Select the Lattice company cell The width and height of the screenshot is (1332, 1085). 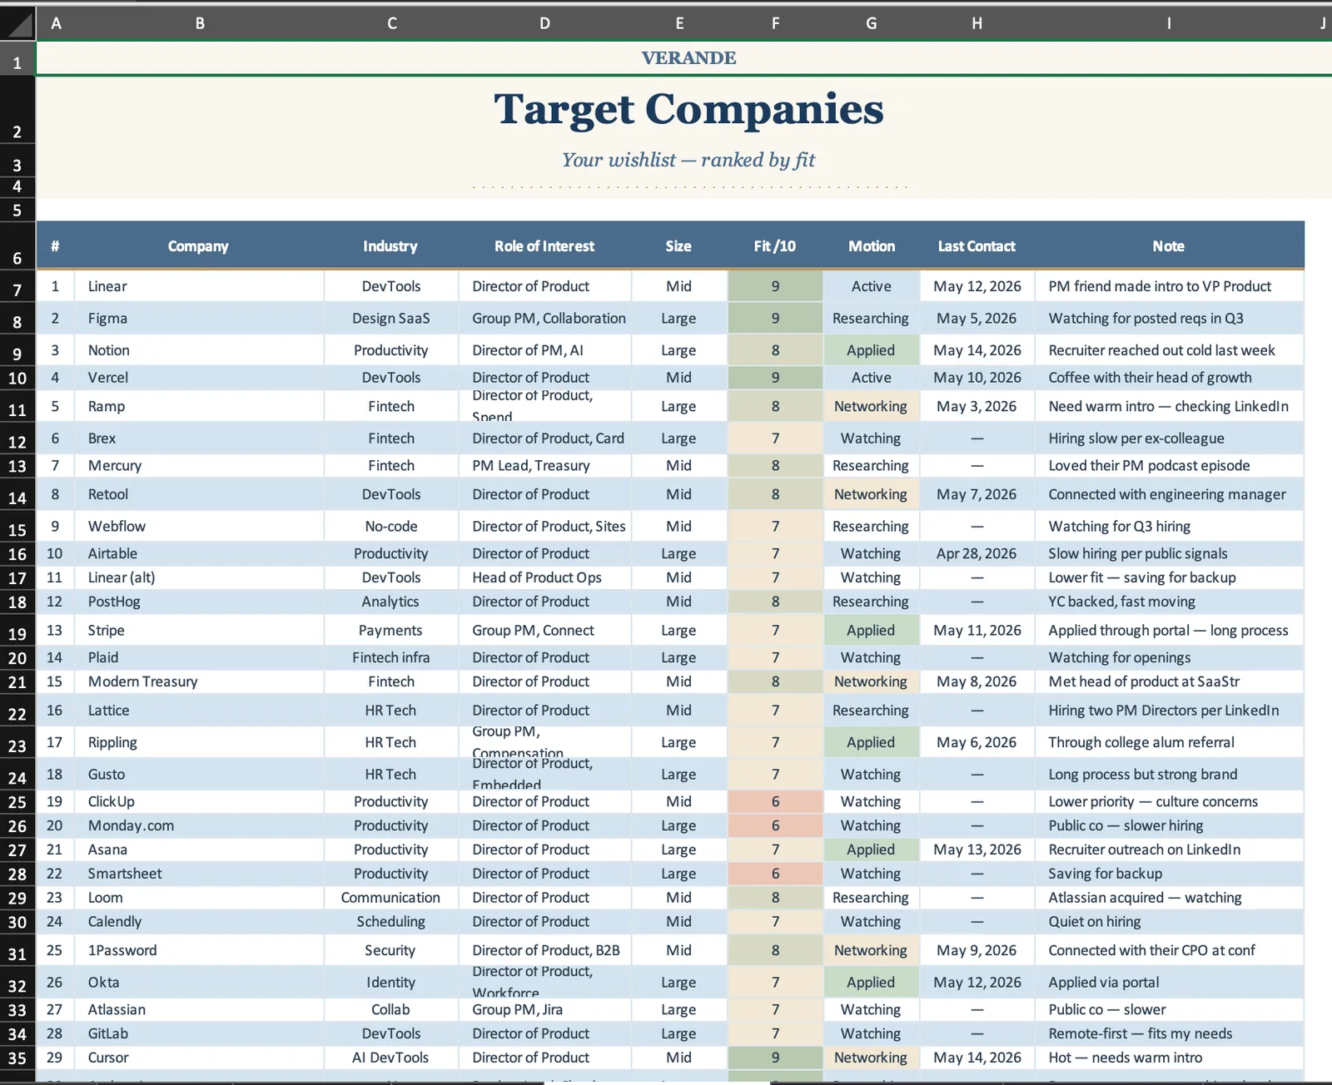pos(199,710)
